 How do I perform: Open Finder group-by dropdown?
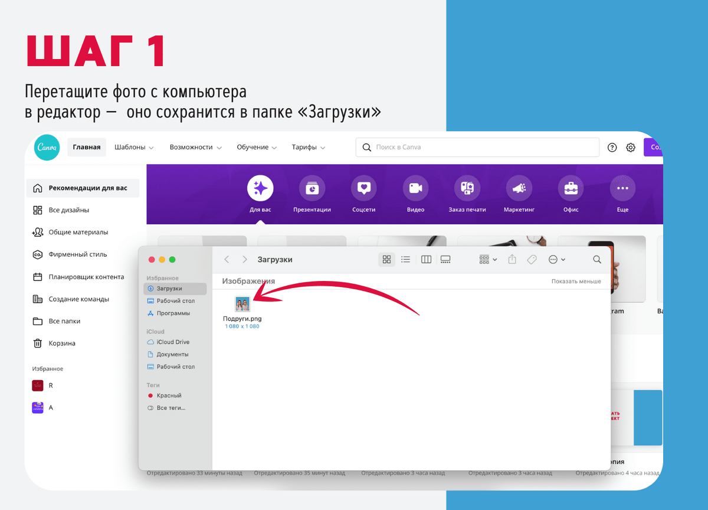pos(488,260)
